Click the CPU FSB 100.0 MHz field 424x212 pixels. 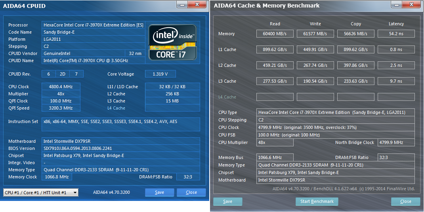click(335, 135)
